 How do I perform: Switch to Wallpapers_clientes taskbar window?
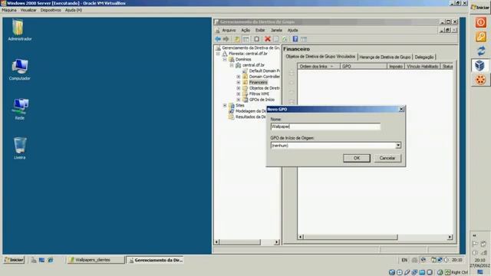(95, 260)
